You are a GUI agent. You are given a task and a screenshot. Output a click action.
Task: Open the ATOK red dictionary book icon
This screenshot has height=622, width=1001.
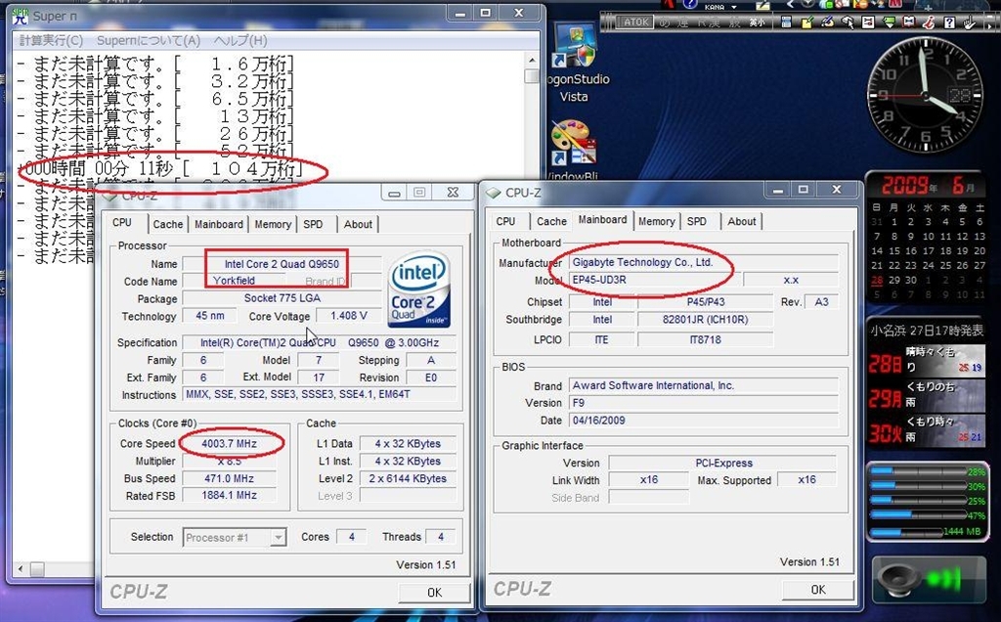(909, 22)
